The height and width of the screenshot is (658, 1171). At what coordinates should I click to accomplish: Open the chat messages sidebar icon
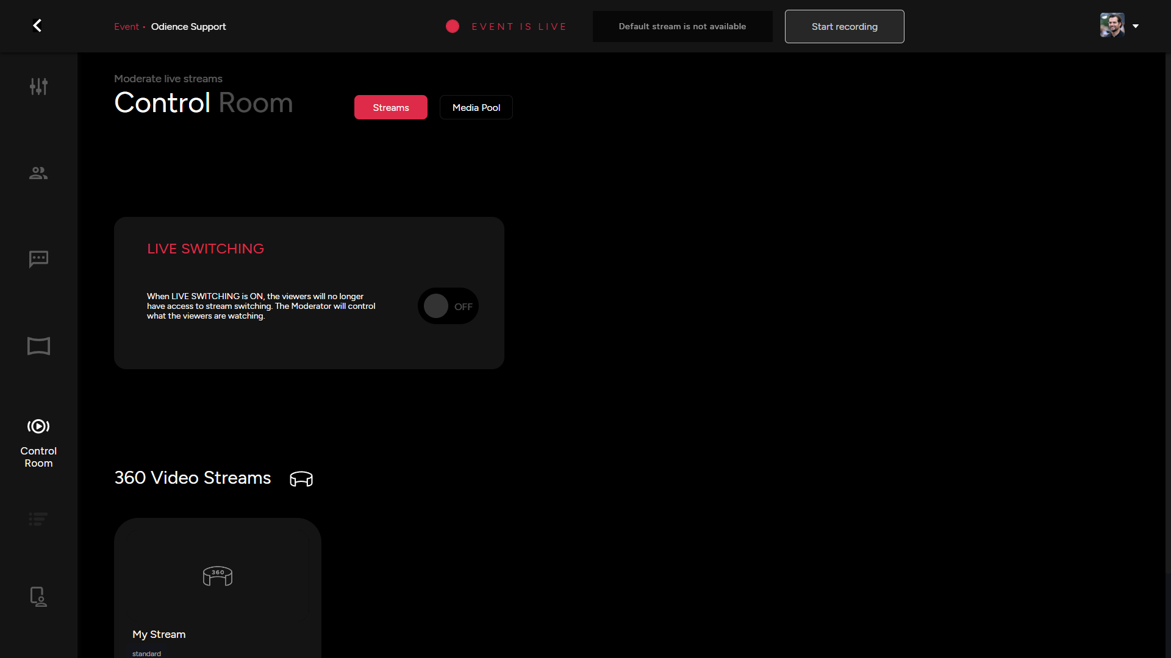[x=38, y=259]
